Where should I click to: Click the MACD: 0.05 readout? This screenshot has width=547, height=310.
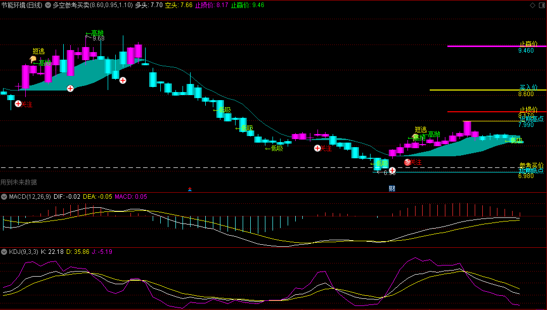pos(131,197)
